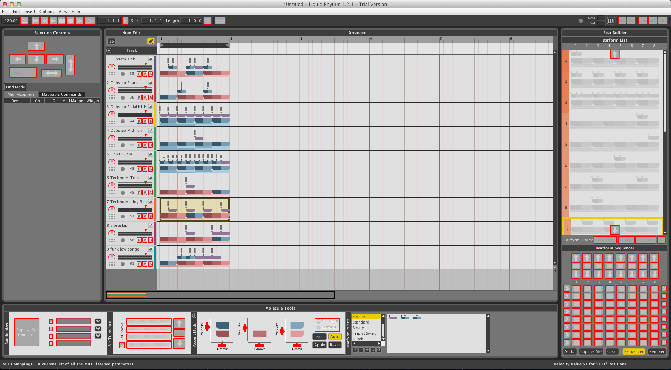This screenshot has width=671, height=370.
Task: Open the Add... button in Beatform Sequencer
Action: pyautogui.click(x=570, y=351)
